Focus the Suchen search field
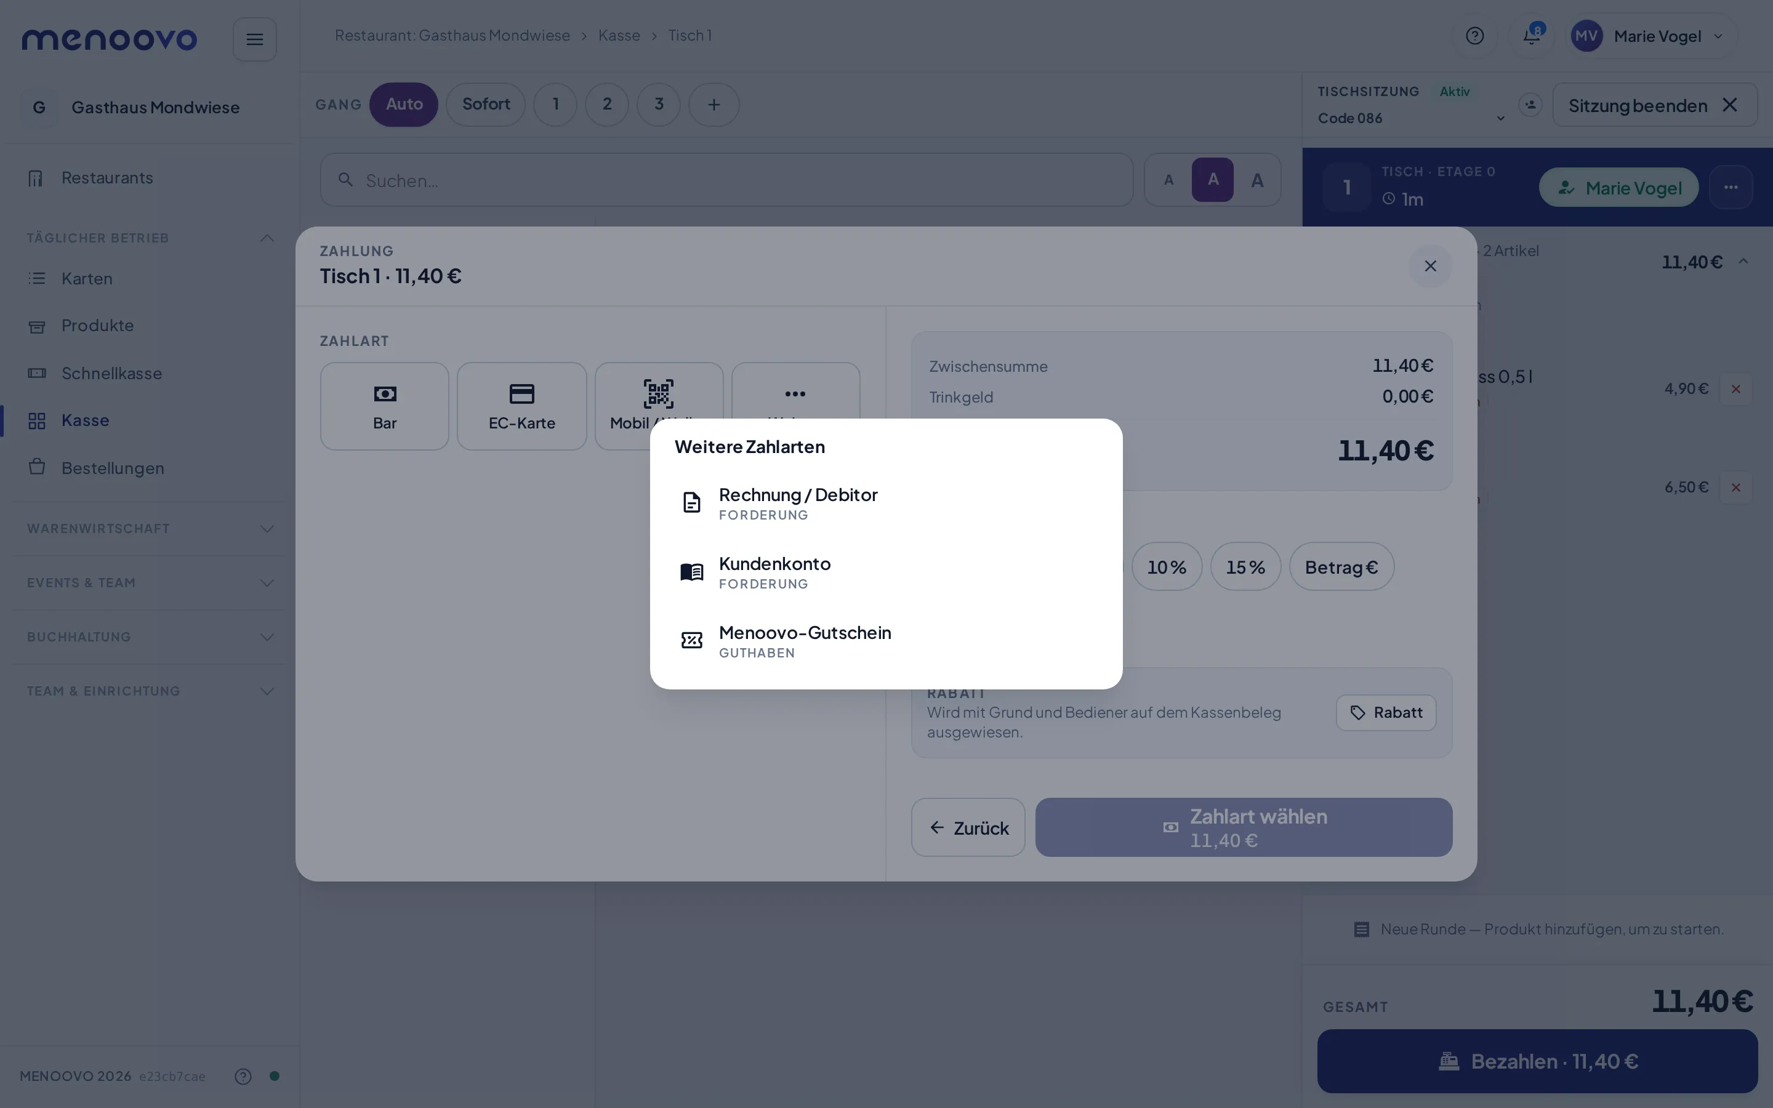The height and width of the screenshot is (1108, 1773). 727,180
